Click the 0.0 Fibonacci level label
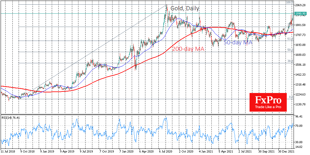 pyautogui.click(x=290, y=97)
